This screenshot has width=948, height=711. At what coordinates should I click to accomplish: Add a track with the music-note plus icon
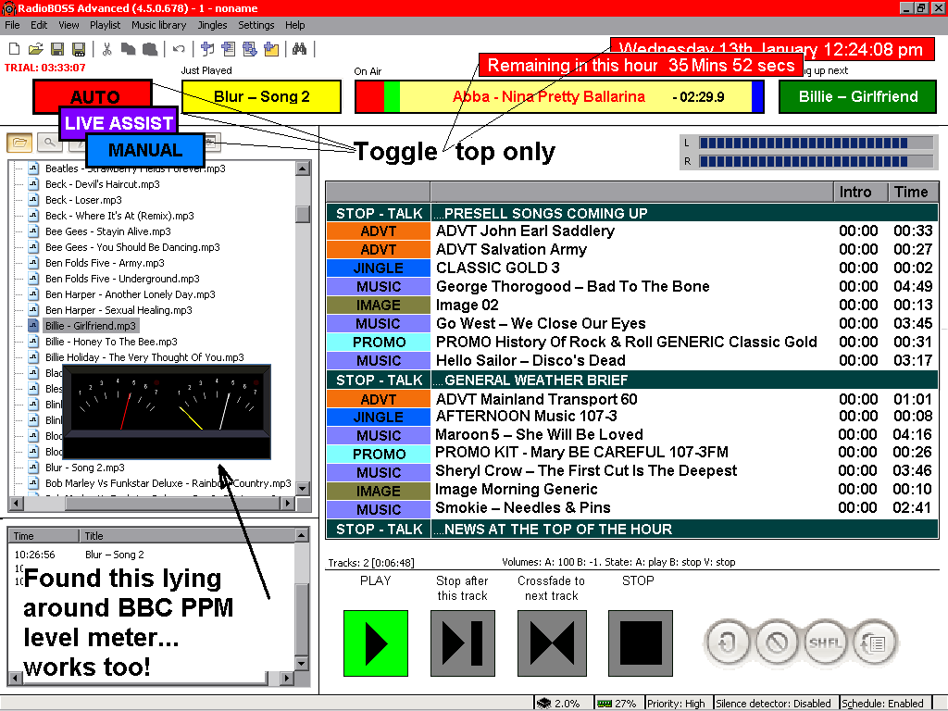click(207, 49)
